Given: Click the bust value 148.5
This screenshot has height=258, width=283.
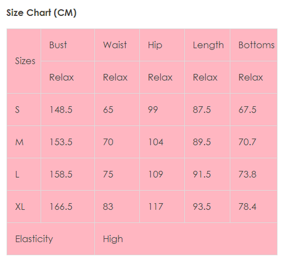Looking at the screenshot, I should coord(61,110).
